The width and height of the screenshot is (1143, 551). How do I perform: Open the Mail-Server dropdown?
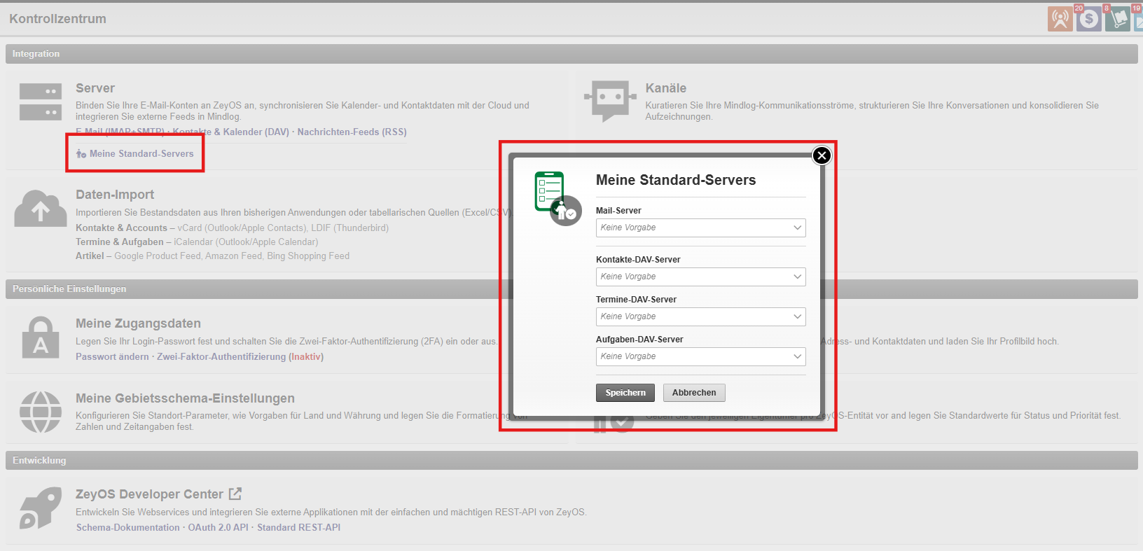point(700,228)
